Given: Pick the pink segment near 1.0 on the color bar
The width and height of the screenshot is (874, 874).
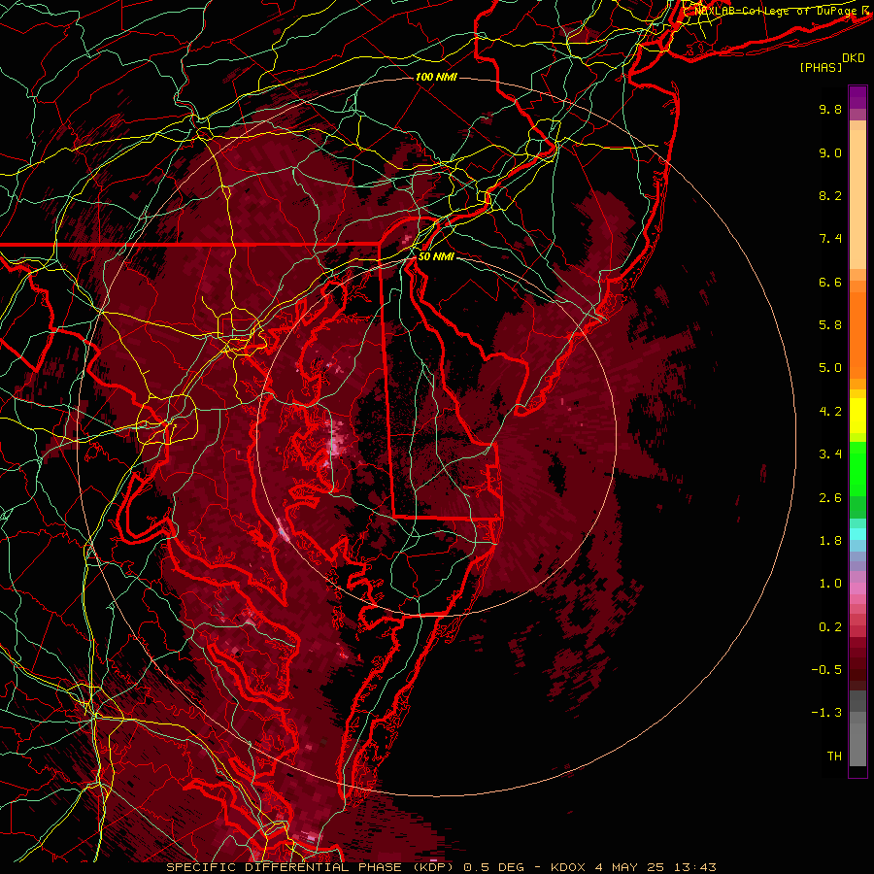Looking at the screenshot, I should pos(857,588).
